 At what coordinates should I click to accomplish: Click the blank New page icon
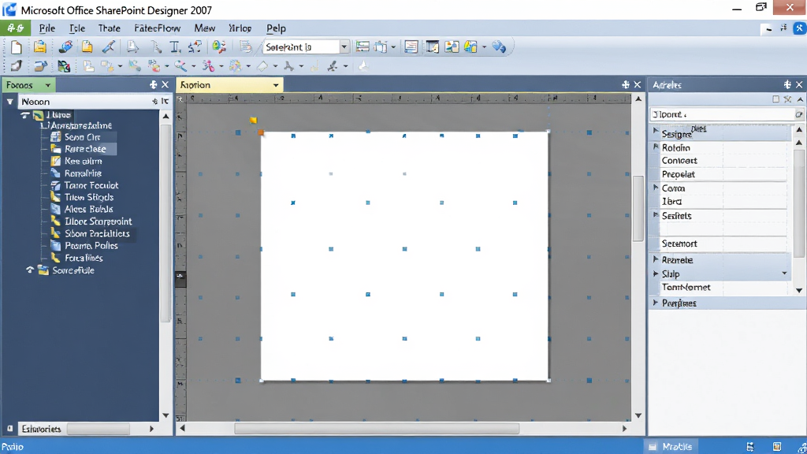[17, 47]
